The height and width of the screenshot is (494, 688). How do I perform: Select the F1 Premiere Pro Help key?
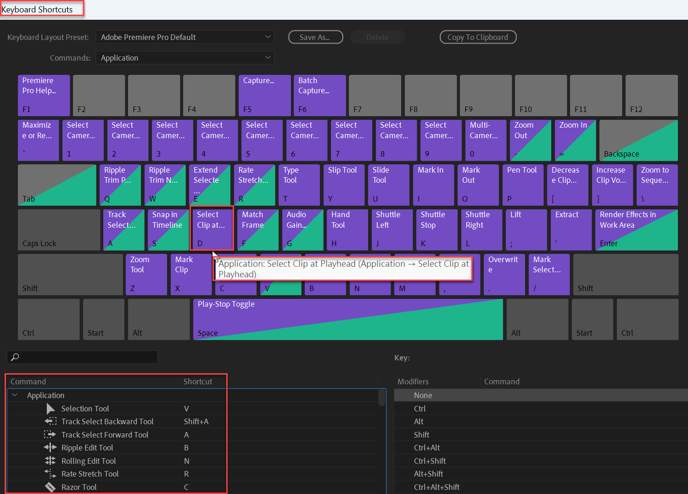44,95
